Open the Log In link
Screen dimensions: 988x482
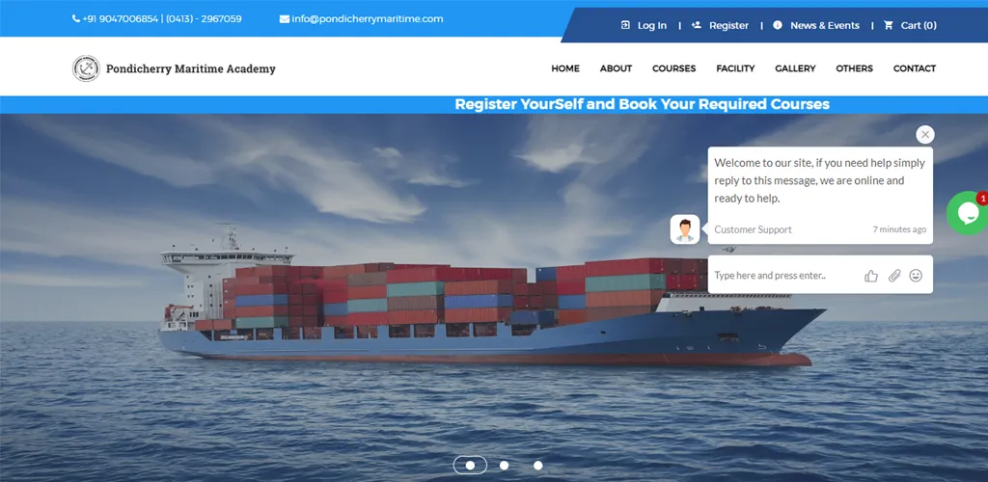pyautogui.click(x=652, y=25)
